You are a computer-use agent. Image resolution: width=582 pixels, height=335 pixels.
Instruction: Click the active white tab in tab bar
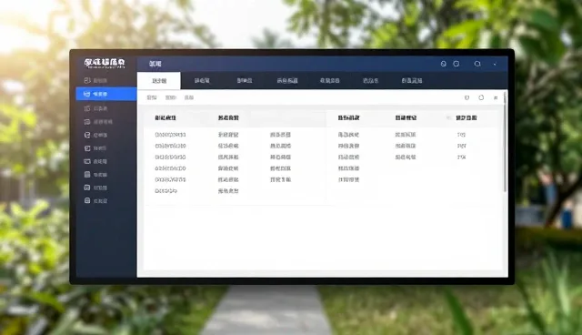click(159, 81)
